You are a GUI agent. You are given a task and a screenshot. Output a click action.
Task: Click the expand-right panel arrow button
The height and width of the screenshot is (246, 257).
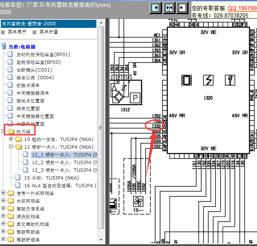coord(155,8)
